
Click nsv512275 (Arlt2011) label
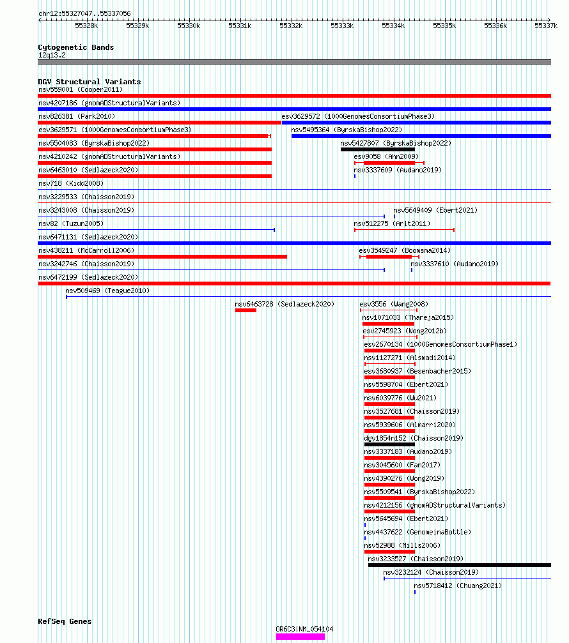coord(392,224)
